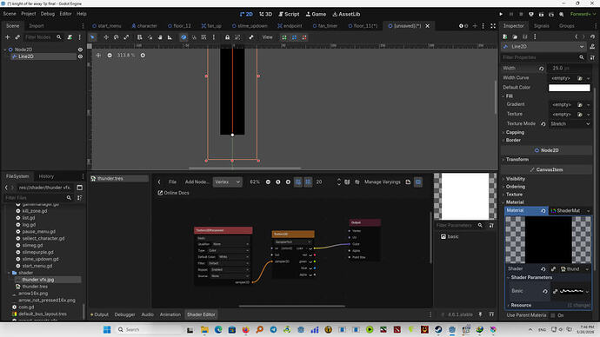Switch to the Groups tab
The height and width of the screenshot is (337, 600).
566,26
